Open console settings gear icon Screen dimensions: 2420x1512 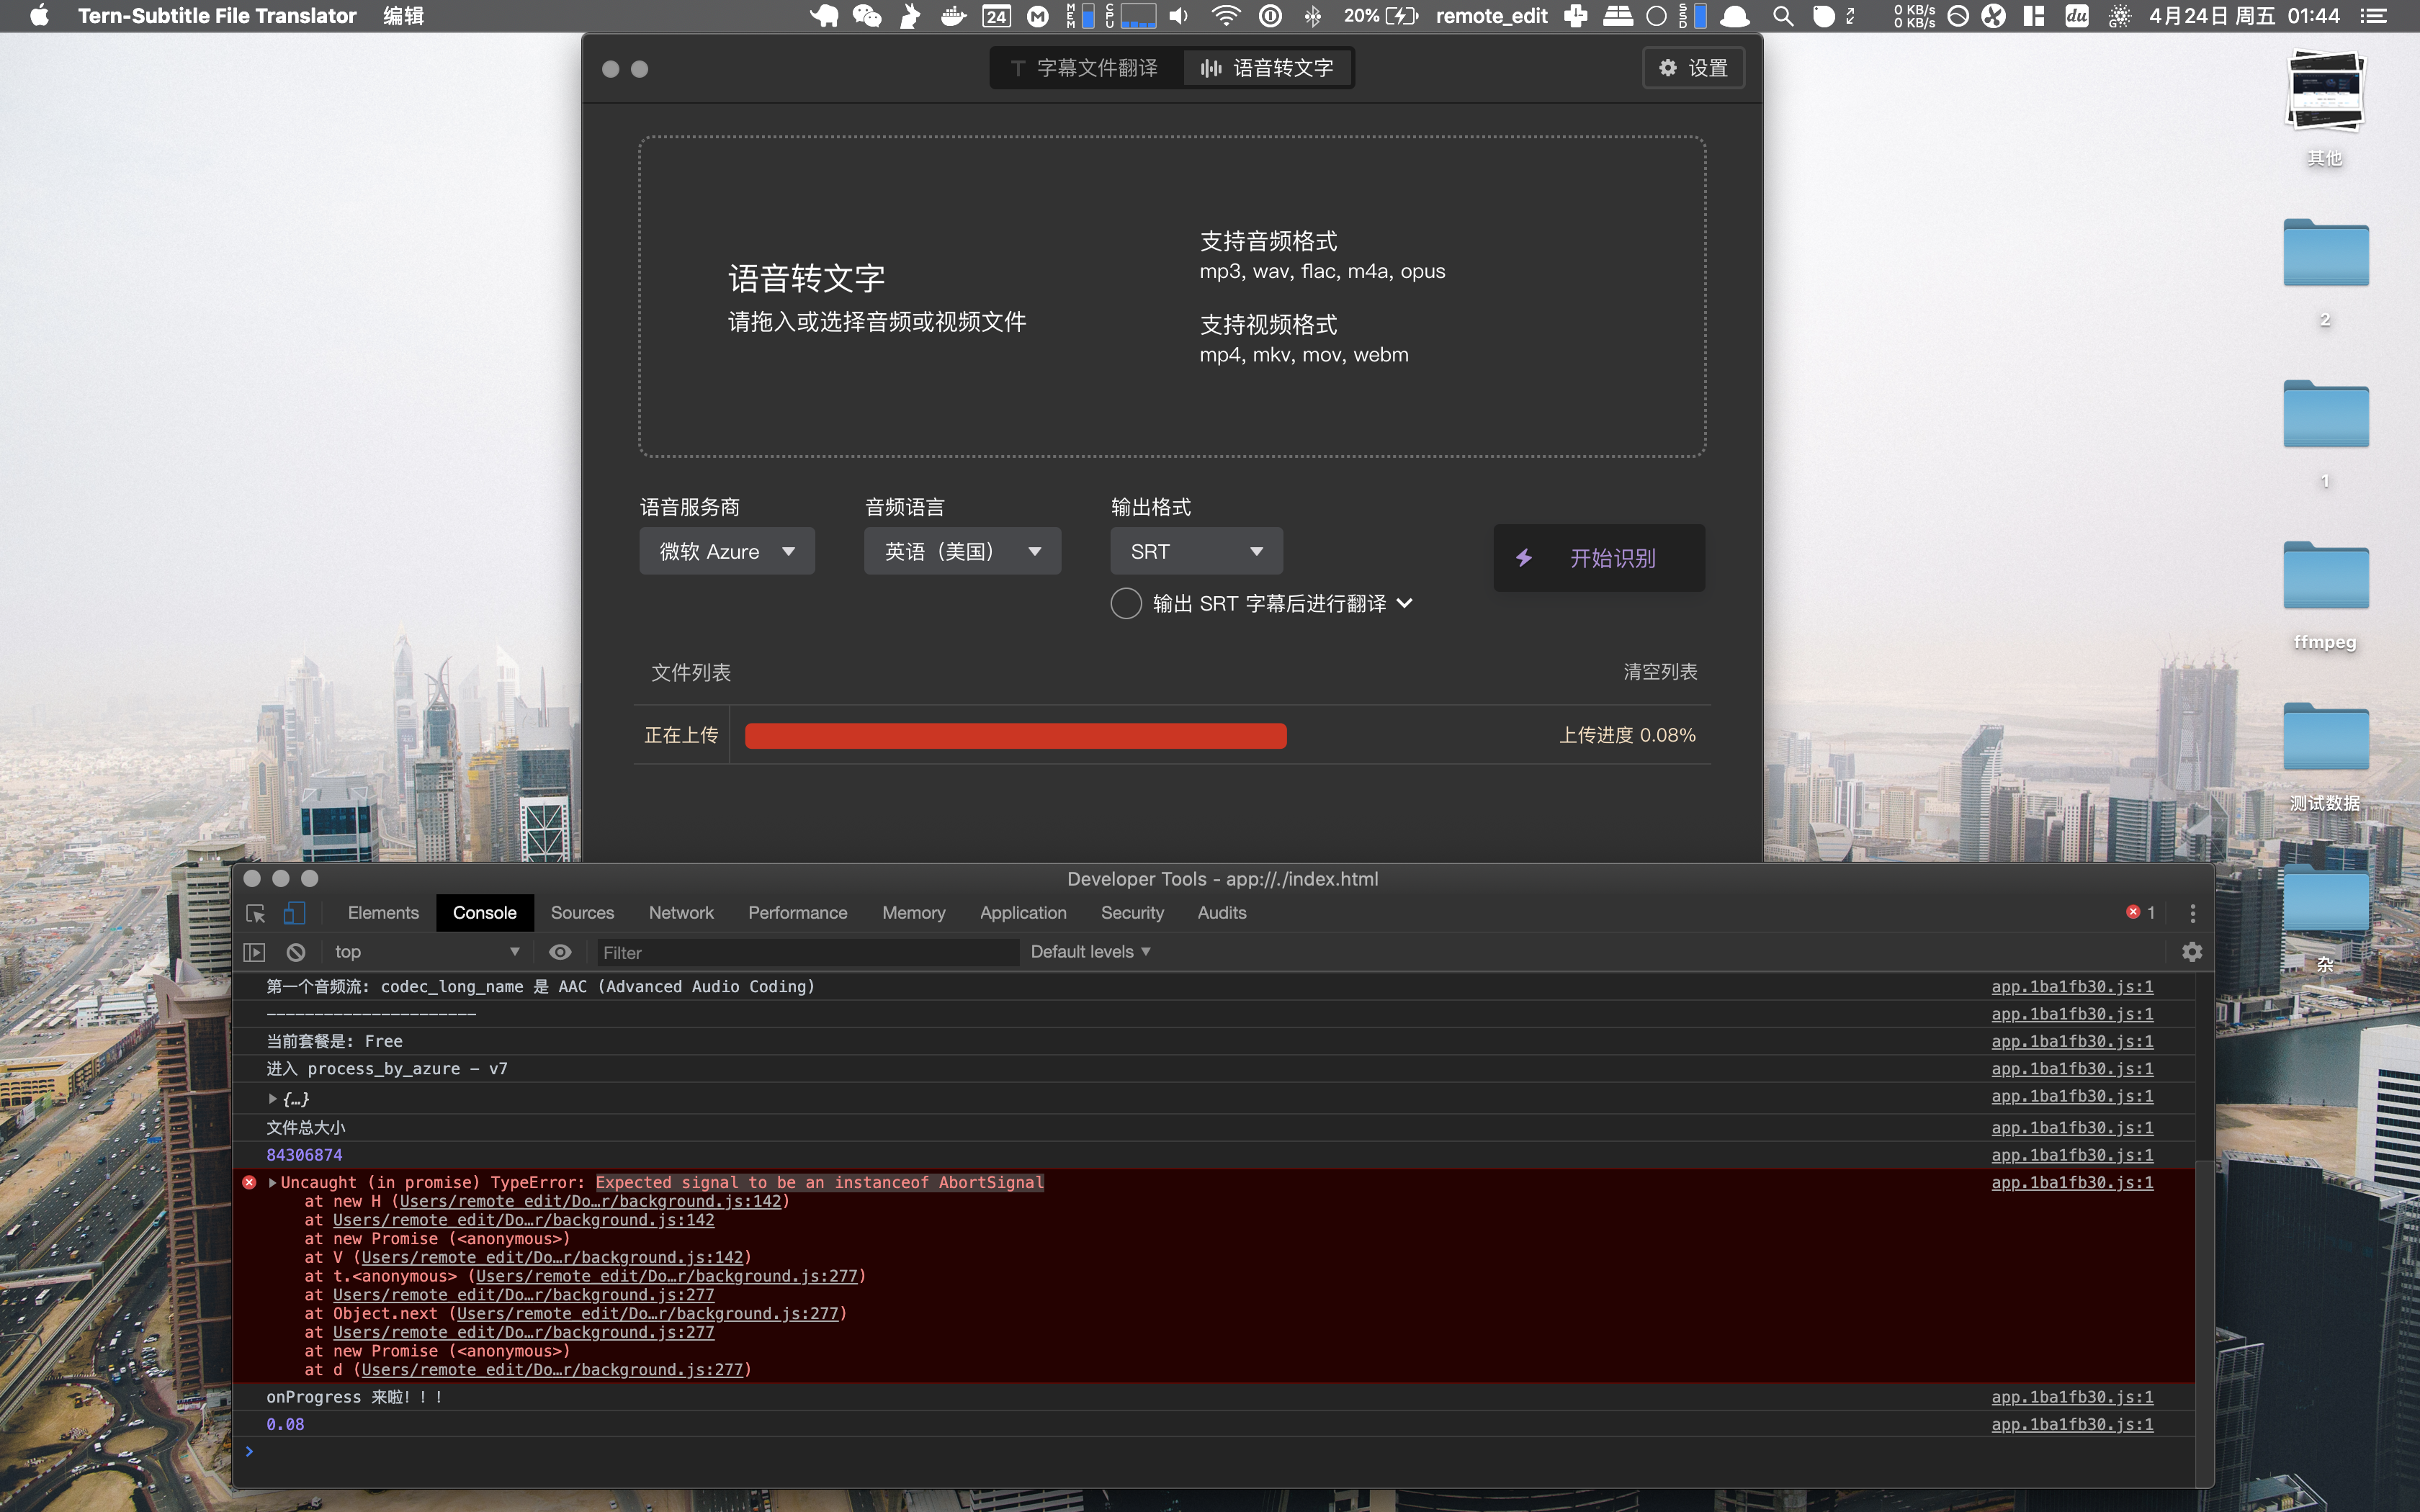2192,952
